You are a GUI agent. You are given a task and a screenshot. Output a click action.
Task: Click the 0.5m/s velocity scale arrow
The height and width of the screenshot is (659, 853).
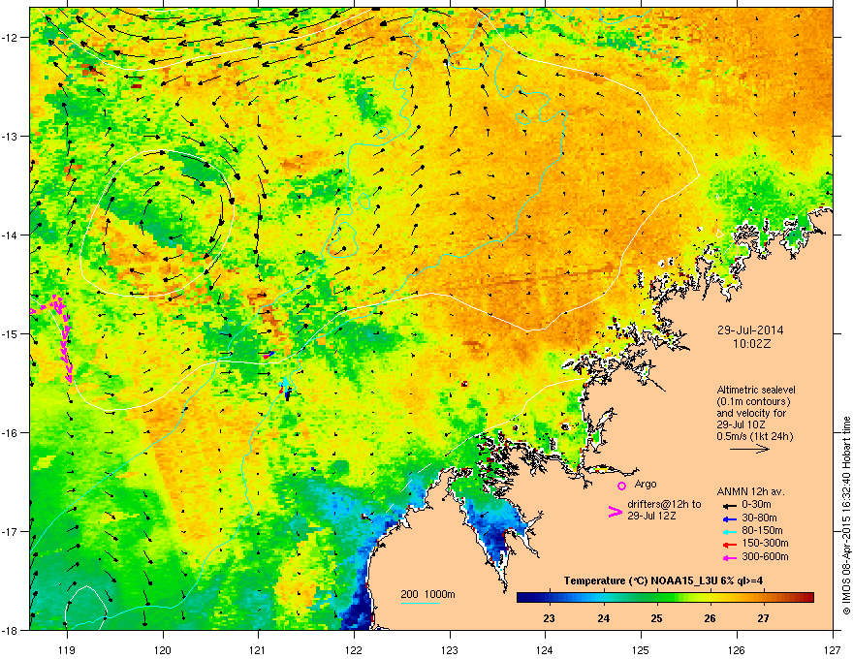[x=749, y=449]
